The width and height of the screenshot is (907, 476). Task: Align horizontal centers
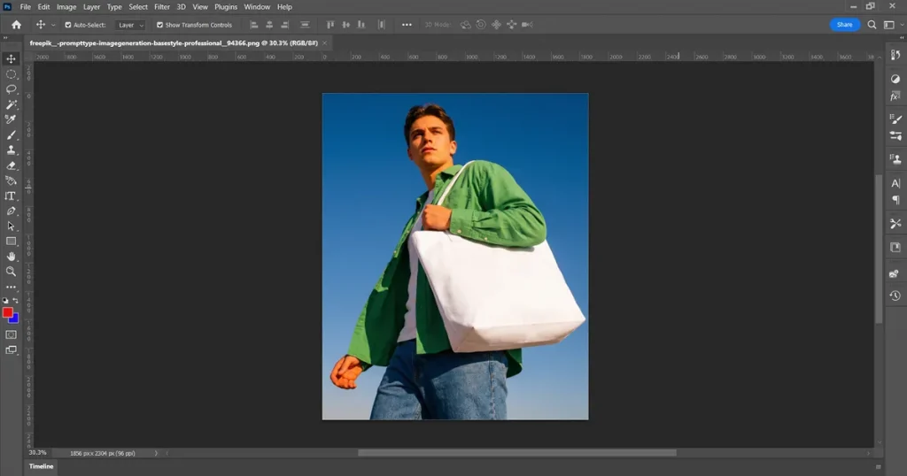coord(269,25)
